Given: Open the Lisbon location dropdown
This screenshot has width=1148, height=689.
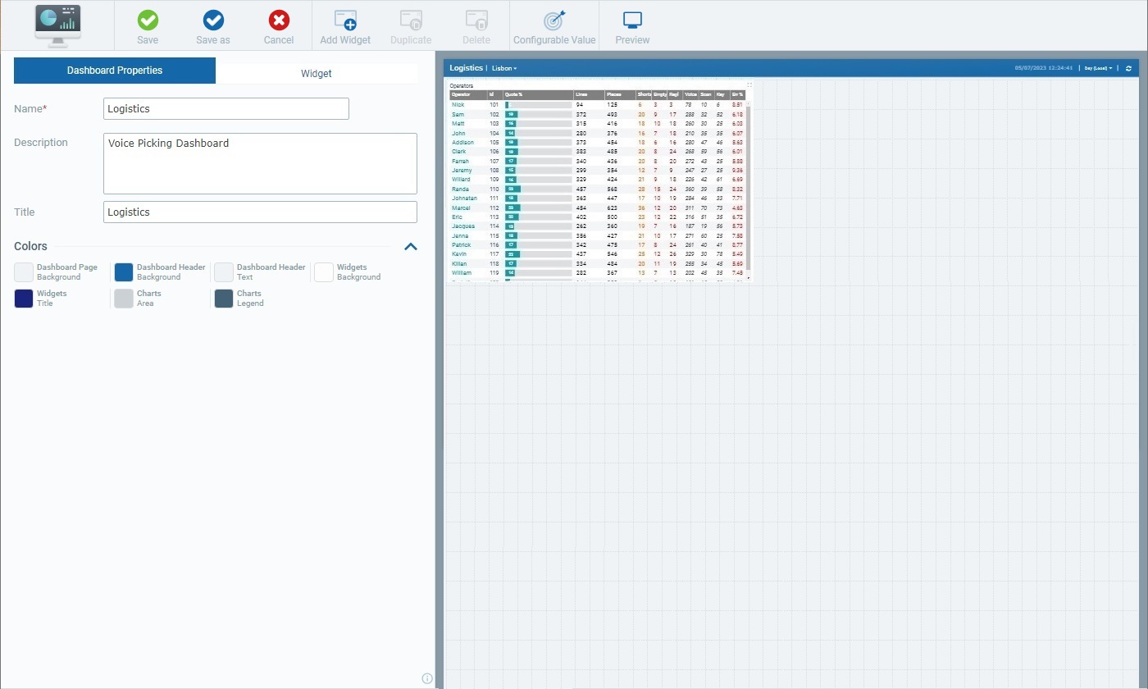Looking at the screenshot, I should pos(503,68).
